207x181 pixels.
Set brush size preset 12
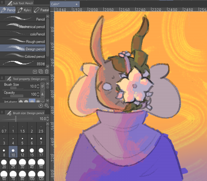(22, 152)
